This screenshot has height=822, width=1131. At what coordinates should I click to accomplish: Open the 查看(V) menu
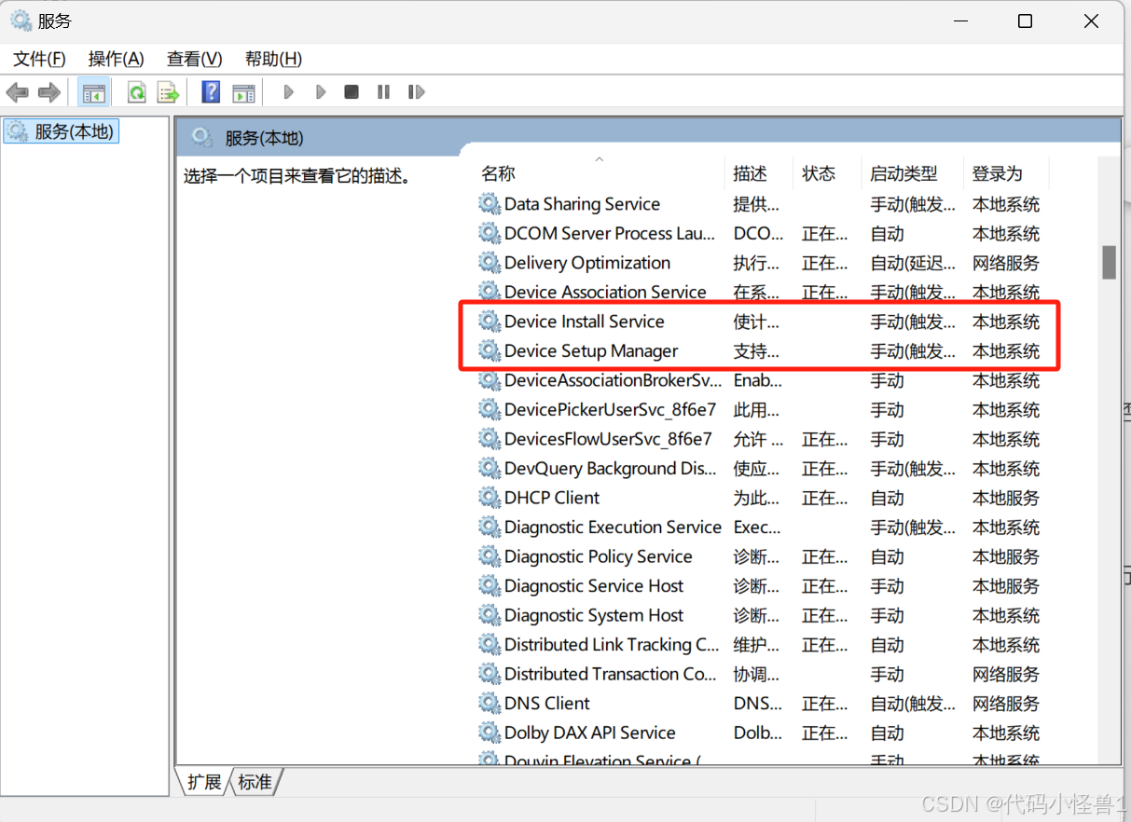tap(195, 59)
